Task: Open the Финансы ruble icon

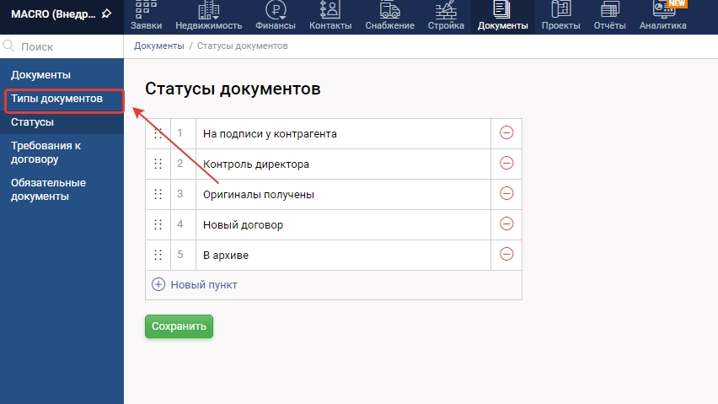Action: [x=275, y=10]
